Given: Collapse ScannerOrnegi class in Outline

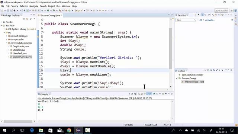Looking at the screenshot, I should click(x=177, y=78).
